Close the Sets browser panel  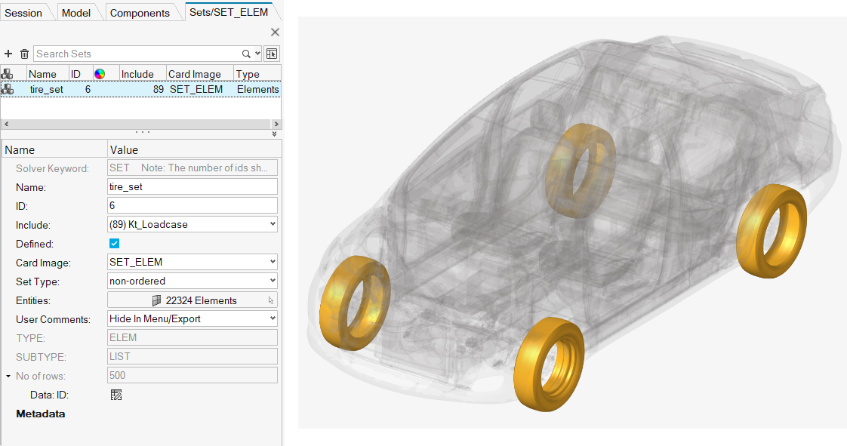pos(275,32)
